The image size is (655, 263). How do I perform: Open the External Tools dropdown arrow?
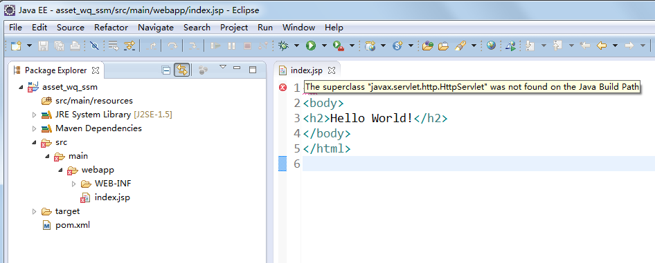click(x=352, y=46)
